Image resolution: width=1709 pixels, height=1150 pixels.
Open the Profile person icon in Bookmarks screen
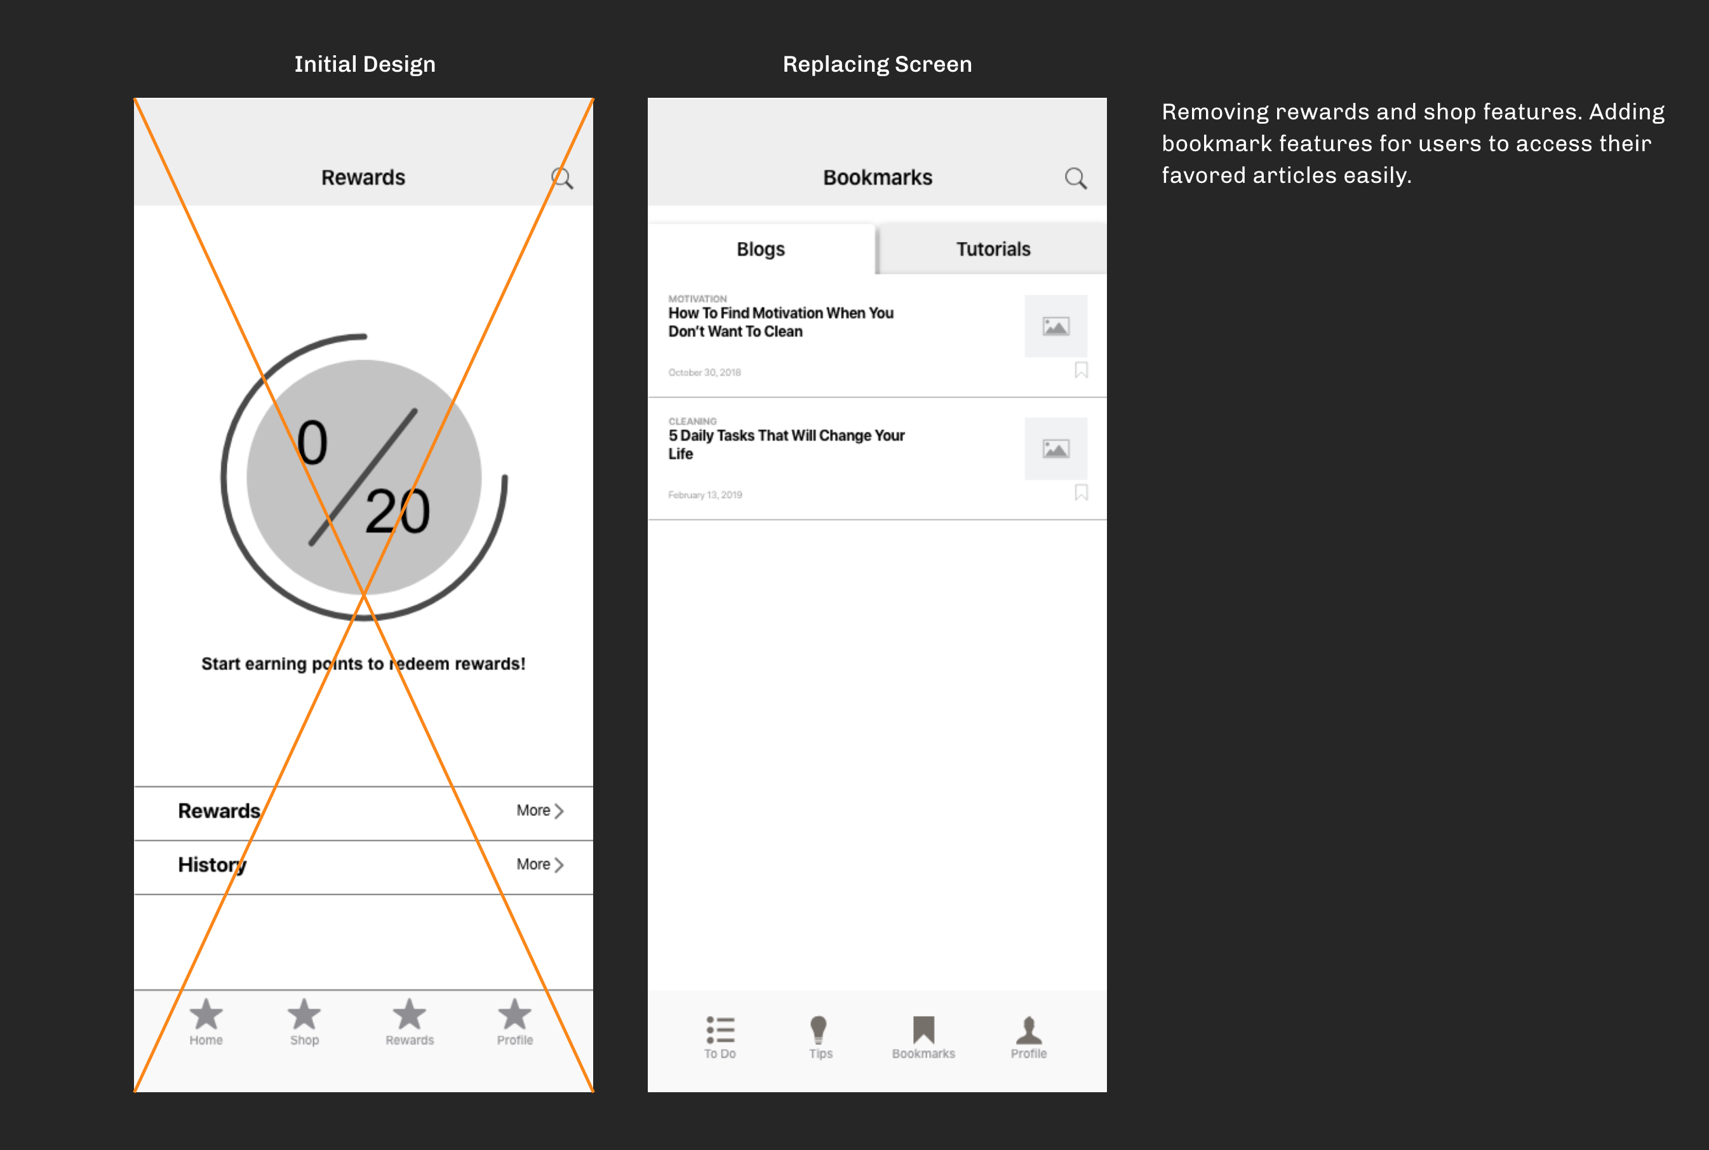coord(1028,1030)
